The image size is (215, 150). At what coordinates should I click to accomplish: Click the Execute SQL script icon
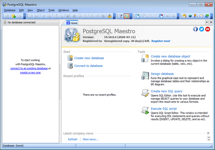pos(145,110)
